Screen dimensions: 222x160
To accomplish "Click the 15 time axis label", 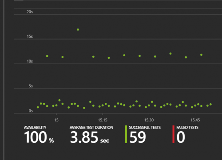I will 56,120.
